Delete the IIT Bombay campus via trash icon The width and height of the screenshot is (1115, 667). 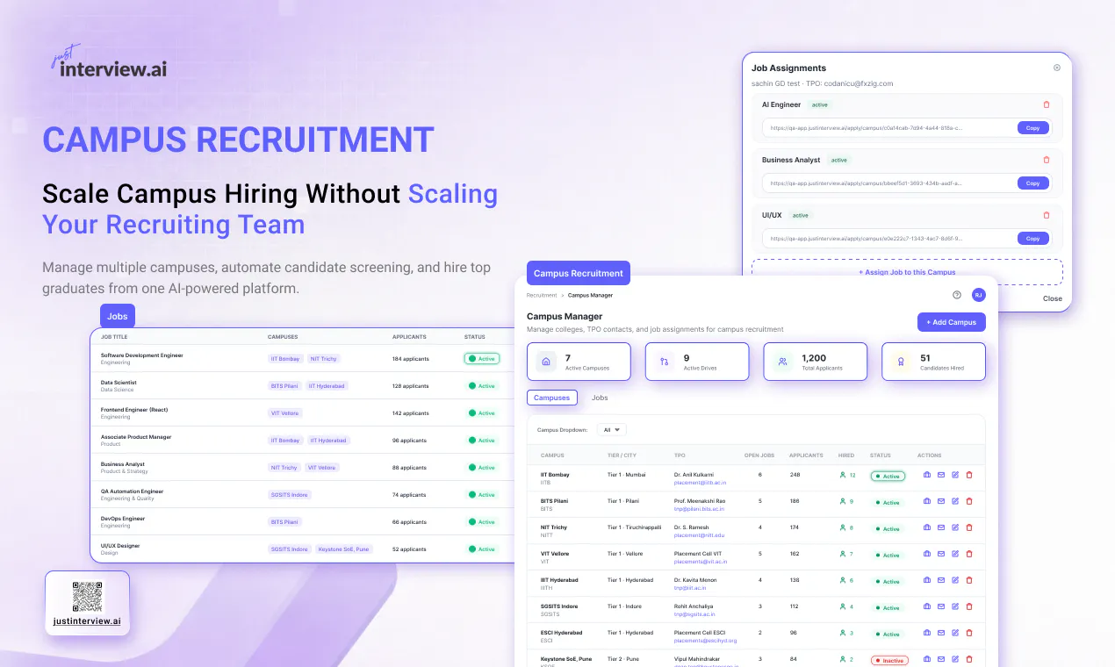(x=969, y=475)
